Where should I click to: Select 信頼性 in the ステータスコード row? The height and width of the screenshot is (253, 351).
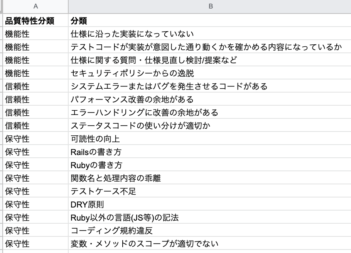(x=35, y=125)
